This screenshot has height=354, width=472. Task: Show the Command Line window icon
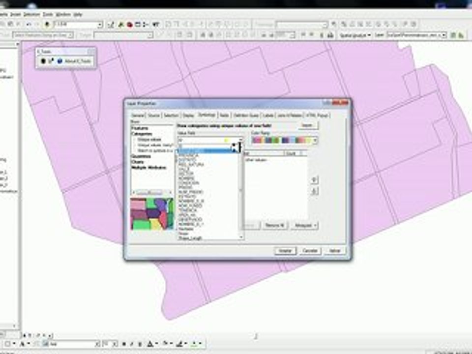click(x=138, y=25)
